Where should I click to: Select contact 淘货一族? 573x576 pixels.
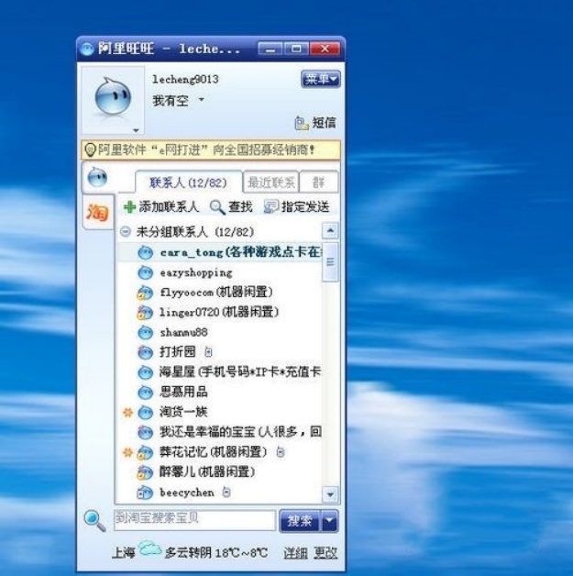pyautogui.click(x=219, y=412)
